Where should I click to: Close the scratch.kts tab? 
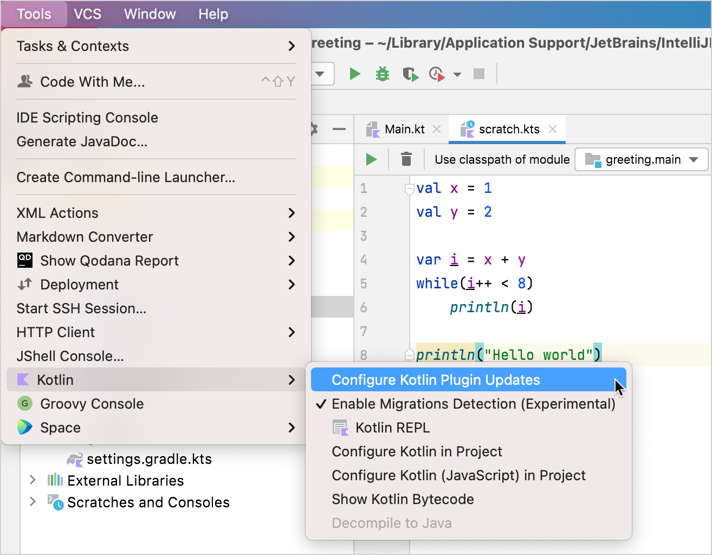[x=553, y=129]
